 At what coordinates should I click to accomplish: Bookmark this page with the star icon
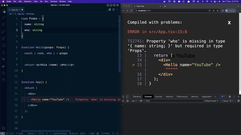[x=218, y=10]
